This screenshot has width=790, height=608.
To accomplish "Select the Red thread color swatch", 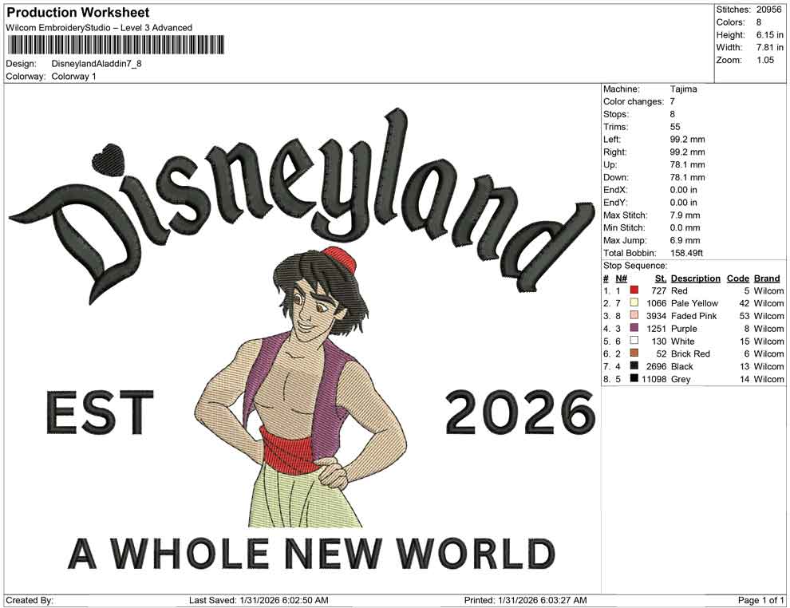I will (633, 290).
